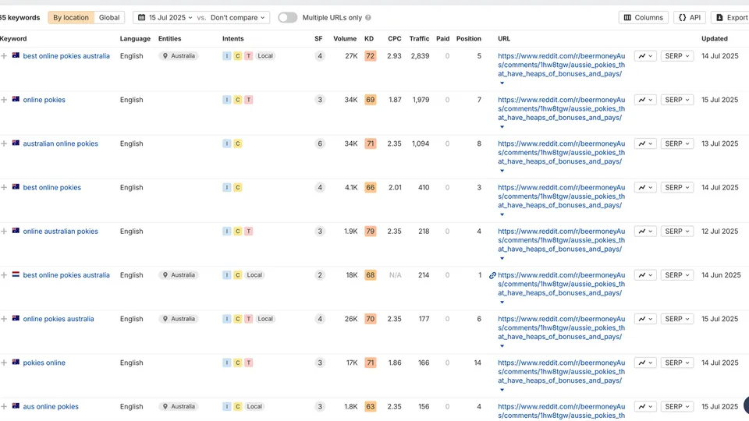Click plus icon beside 'online australian pokies'
This screenshot has height=421, width=749.
point(4,232)
